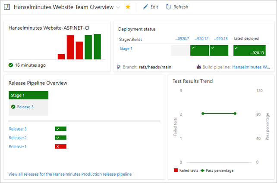Click the 'Failed tests' legend label
This screenshot has height=183, width=277.
point(189,171)
